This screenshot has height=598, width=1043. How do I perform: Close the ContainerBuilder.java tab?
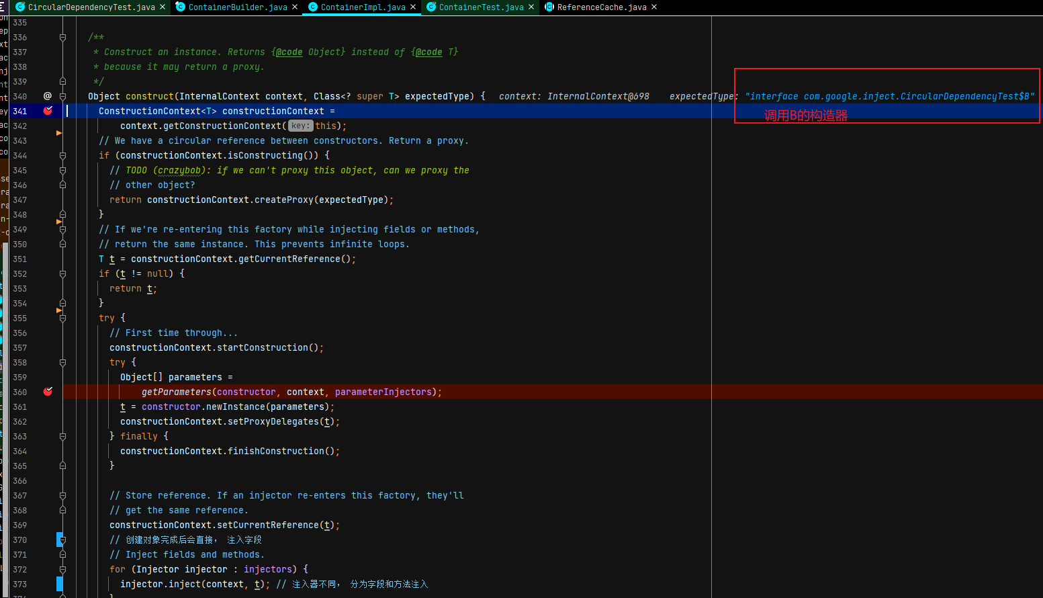coord(295,7)
